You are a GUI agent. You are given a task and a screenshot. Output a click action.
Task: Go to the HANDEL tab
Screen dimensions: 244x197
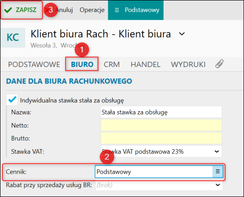(x=145, y=64)
